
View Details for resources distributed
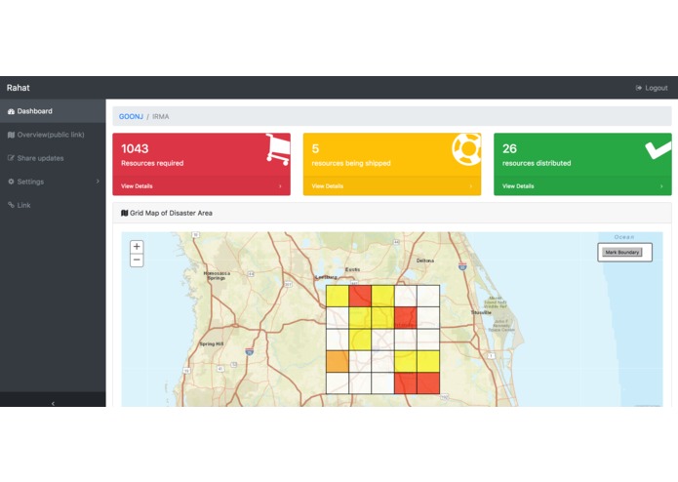[x=518, y=186]
